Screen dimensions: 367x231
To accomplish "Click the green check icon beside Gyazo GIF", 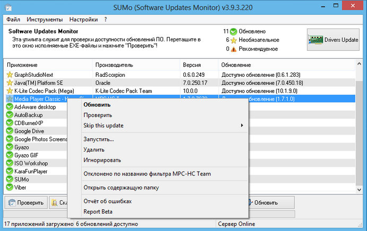I will point(10,155).
